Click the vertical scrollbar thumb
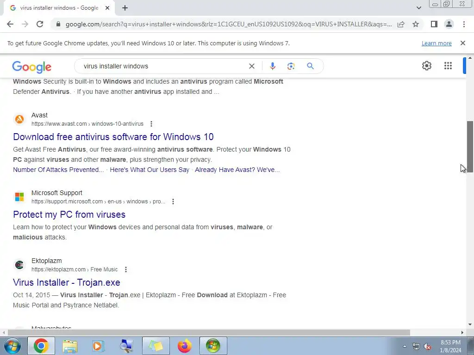Viewport: 474px width, 355px height. point(470,147)
